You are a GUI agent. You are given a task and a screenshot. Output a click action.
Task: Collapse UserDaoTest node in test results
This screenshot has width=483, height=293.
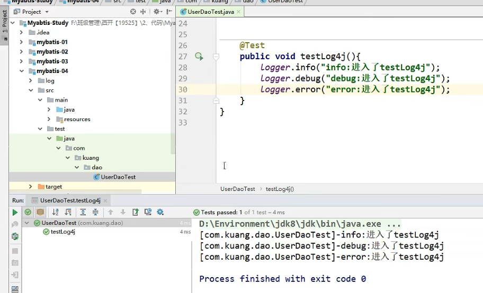click(x=27, y=223)
